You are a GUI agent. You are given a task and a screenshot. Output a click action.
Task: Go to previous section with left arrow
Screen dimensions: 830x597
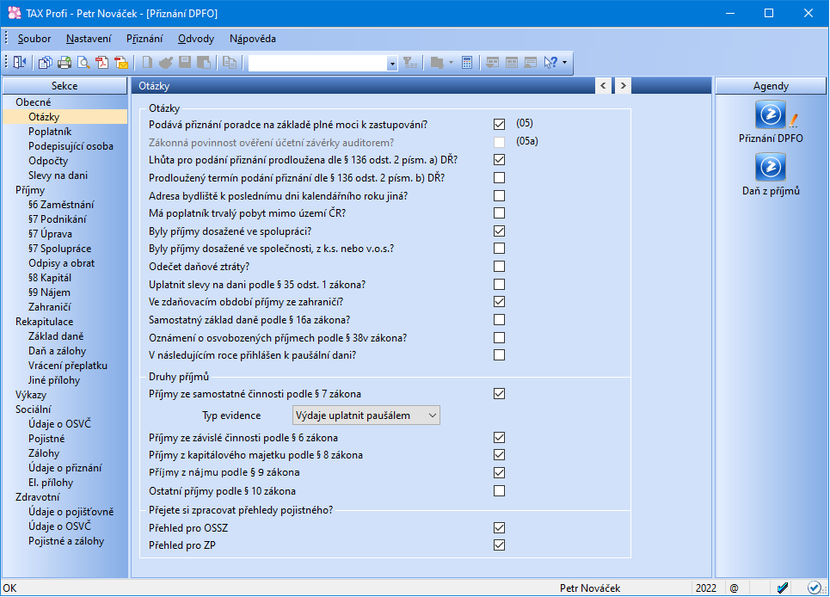point(603,86)
